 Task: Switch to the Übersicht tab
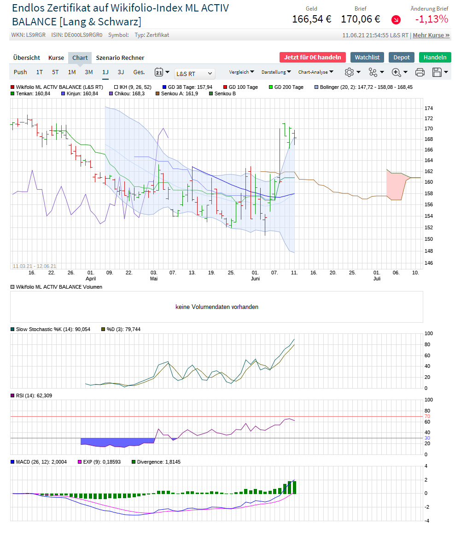point(26,58)
